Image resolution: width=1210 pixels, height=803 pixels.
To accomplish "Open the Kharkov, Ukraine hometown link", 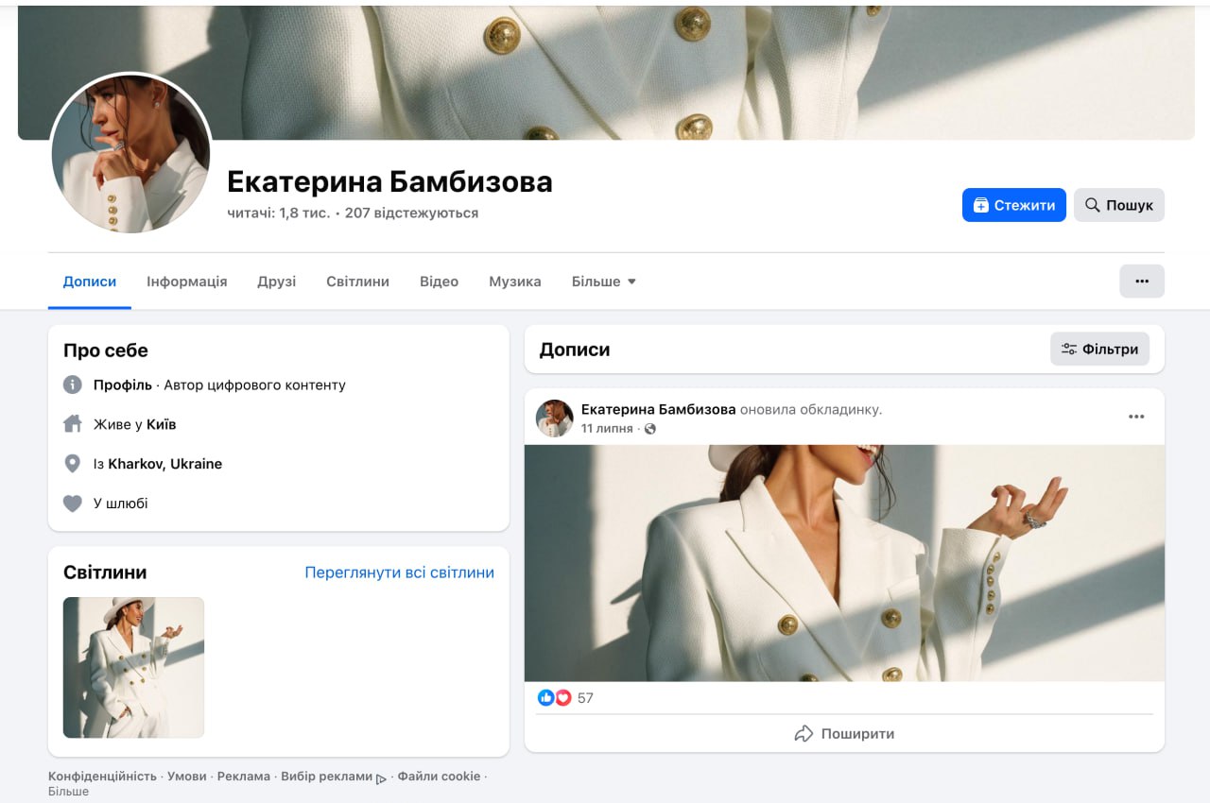I will pyautogui.click(x=165, y=464).
